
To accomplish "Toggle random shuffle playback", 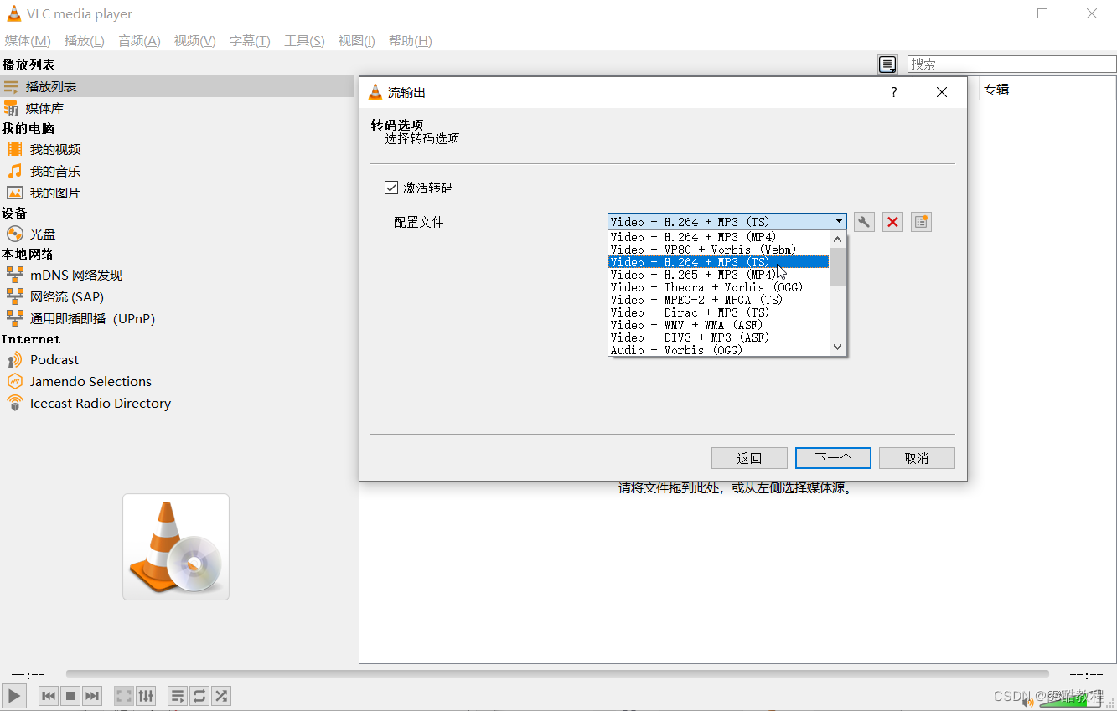I will coord(221,695).
